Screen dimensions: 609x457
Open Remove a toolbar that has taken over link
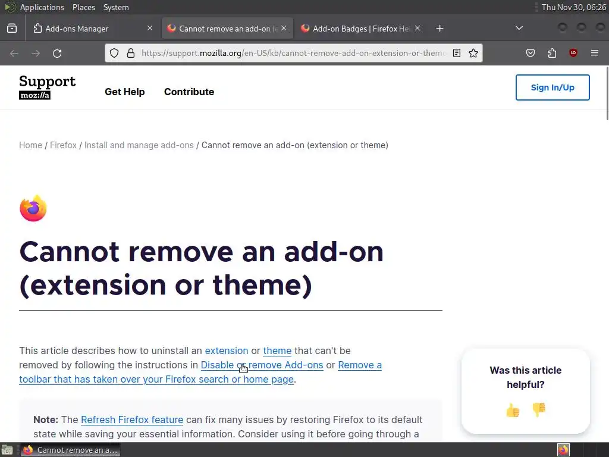click(156, 379)
